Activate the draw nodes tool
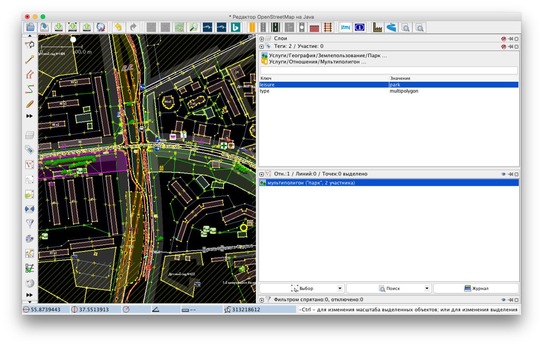Viewport: 543px width, 346px height. tap(30, 59)
